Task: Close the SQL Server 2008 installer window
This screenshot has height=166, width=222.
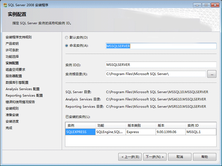Action: pyautogui.click(x=215, y=5)
